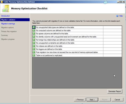The height and width of the screenshot is (104, 126).
Task: Go back with the Previous button
Action: click(80, 99)
